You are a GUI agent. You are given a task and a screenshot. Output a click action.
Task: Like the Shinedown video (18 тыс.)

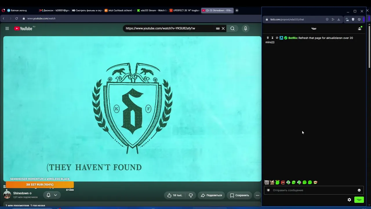pyautogui.click(x=175, y=195)
